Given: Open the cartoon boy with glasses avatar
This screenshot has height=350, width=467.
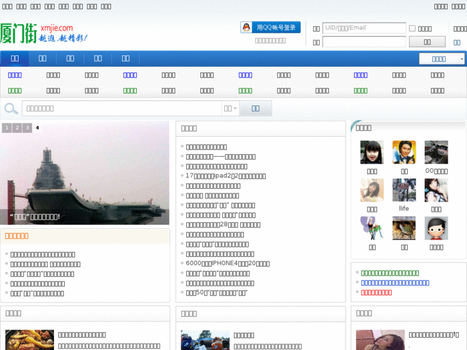Looking at the screenshot, I should coord(436,229).
